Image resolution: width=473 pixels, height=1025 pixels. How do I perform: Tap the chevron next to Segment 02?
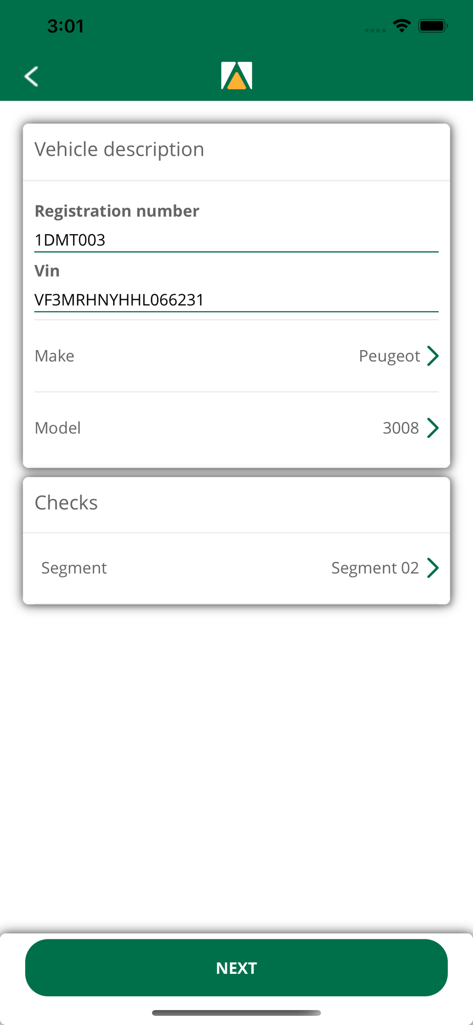(x=433, y=568)
